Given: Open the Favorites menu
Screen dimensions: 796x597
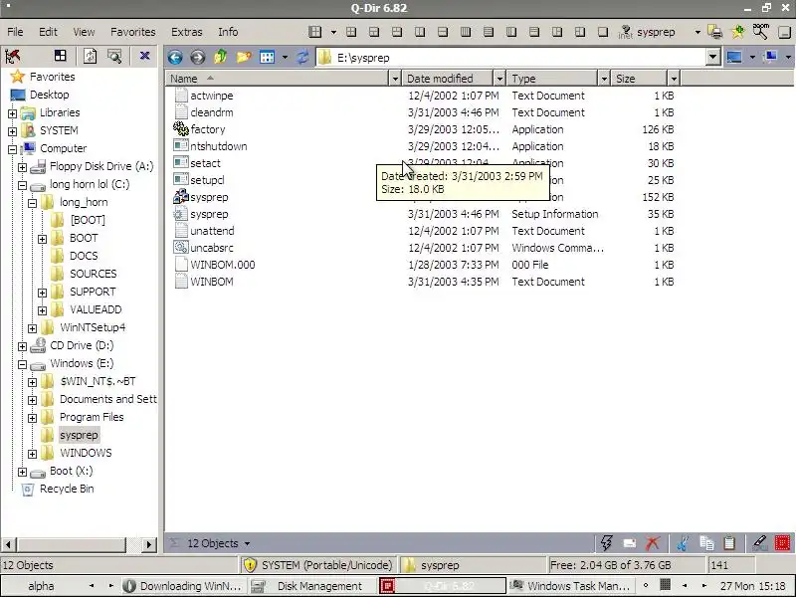Looking at the screenshot, I should point(133,32).
